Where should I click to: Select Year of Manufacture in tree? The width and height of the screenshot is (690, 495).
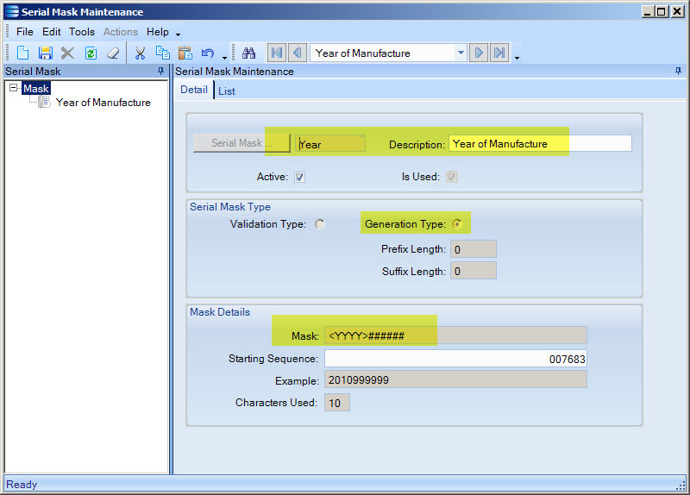(x=103, y=103)
